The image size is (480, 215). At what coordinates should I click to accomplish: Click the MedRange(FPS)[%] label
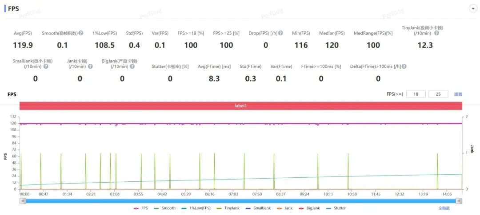(x=373, y=33)
